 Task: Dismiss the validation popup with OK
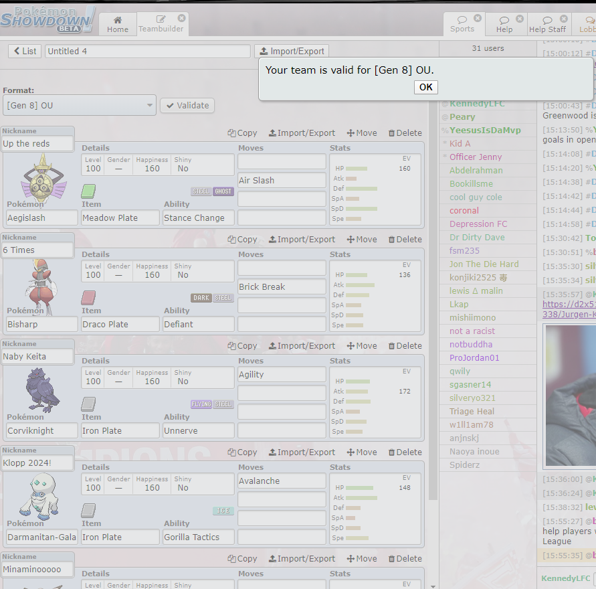(425, 87)
